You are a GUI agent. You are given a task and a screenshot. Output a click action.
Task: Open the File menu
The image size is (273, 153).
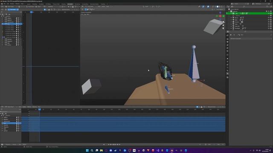[x=4, y=4]
